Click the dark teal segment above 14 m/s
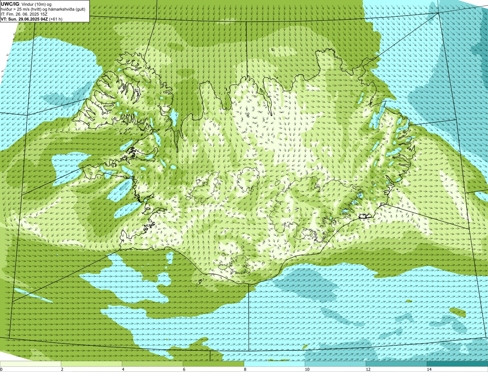This screenshot has width=488, height=372. 457,364
